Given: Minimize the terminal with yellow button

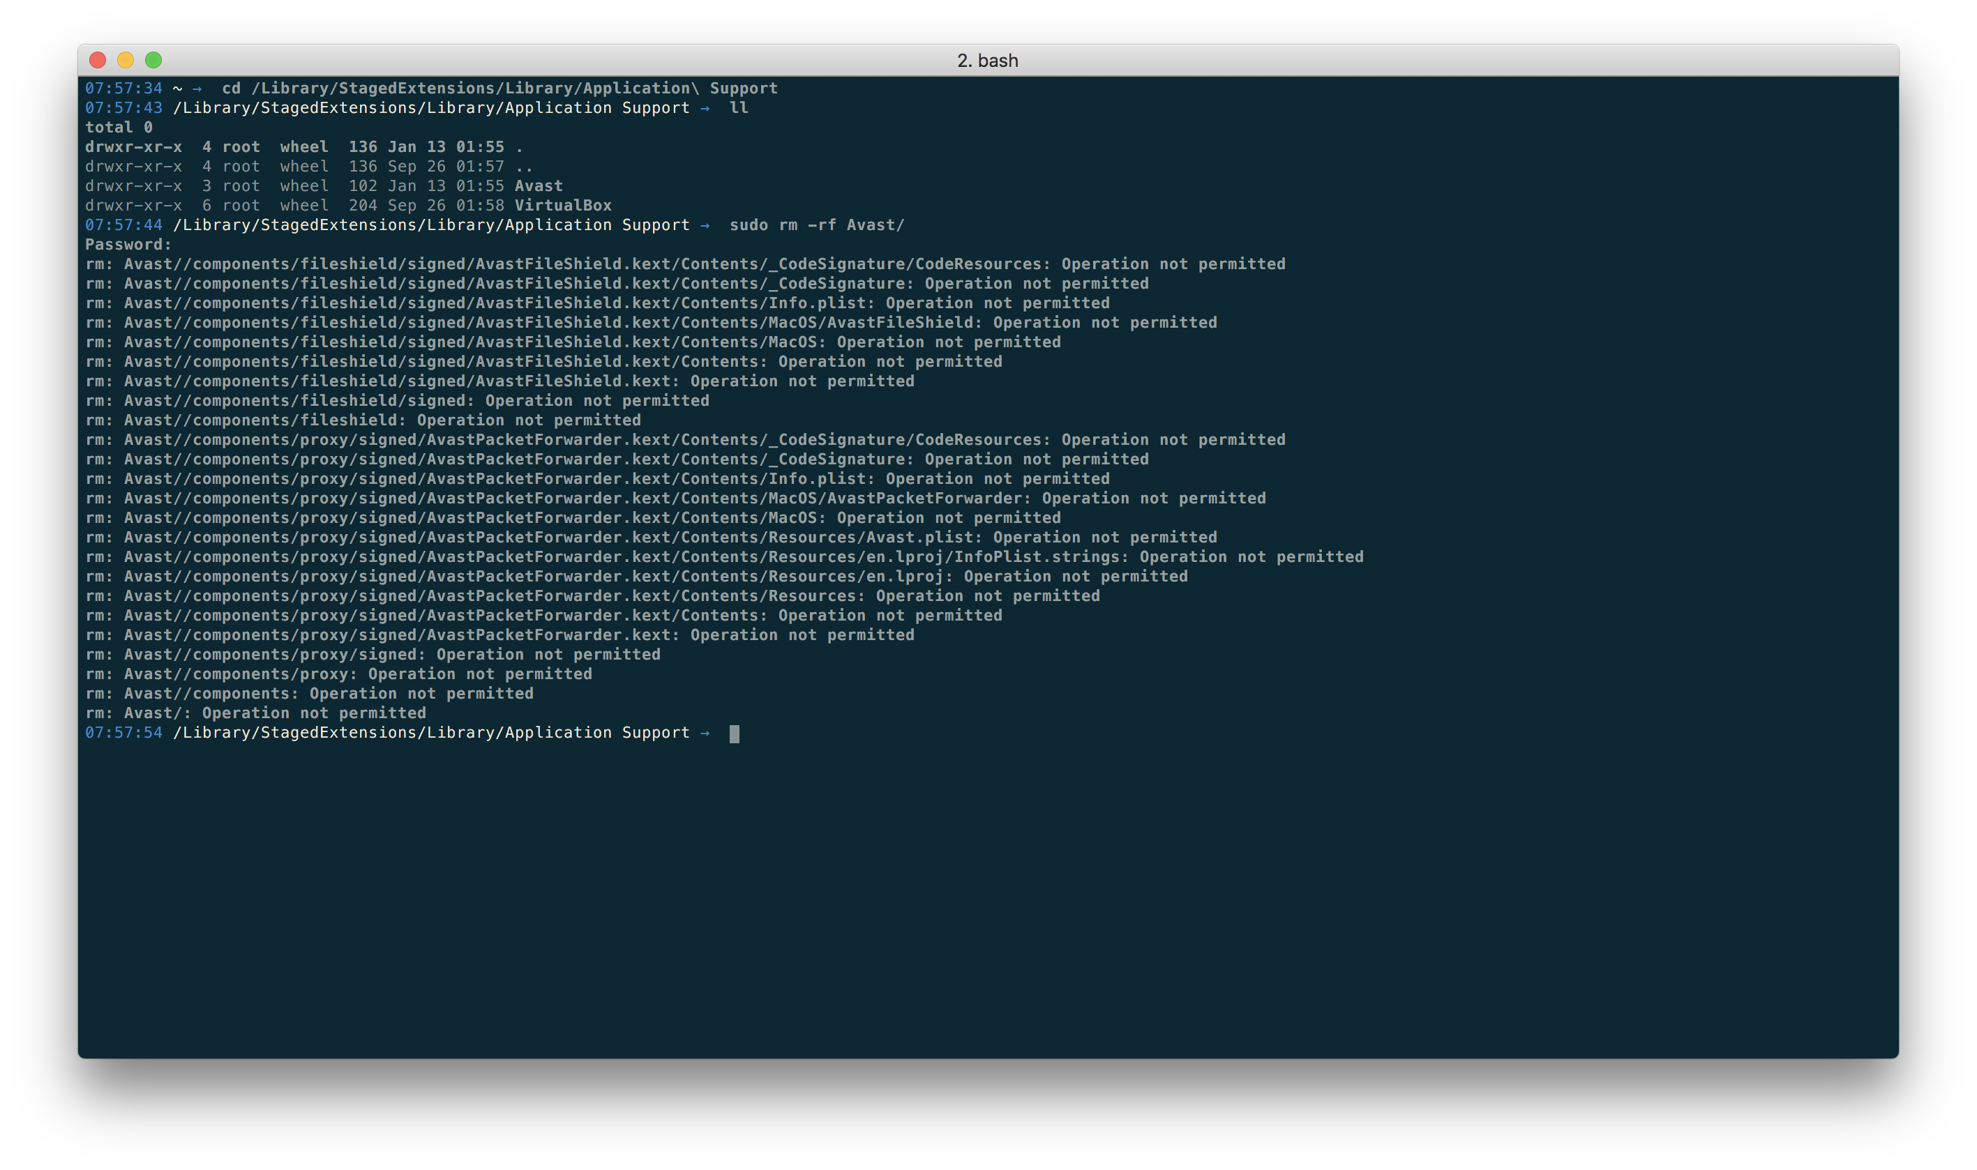Looking at the screenshot, I should (x=126, y=60).
